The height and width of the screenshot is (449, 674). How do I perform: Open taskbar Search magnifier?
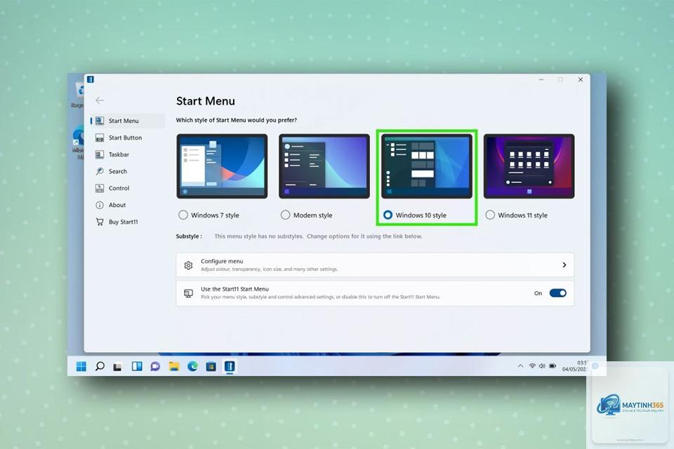[x=100, y=366]
